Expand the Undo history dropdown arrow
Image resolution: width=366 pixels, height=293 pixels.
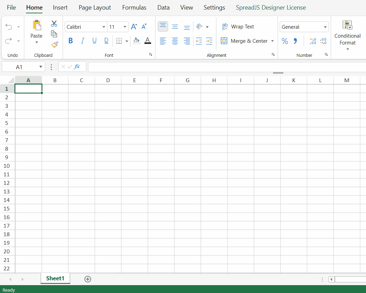(18, 27)
